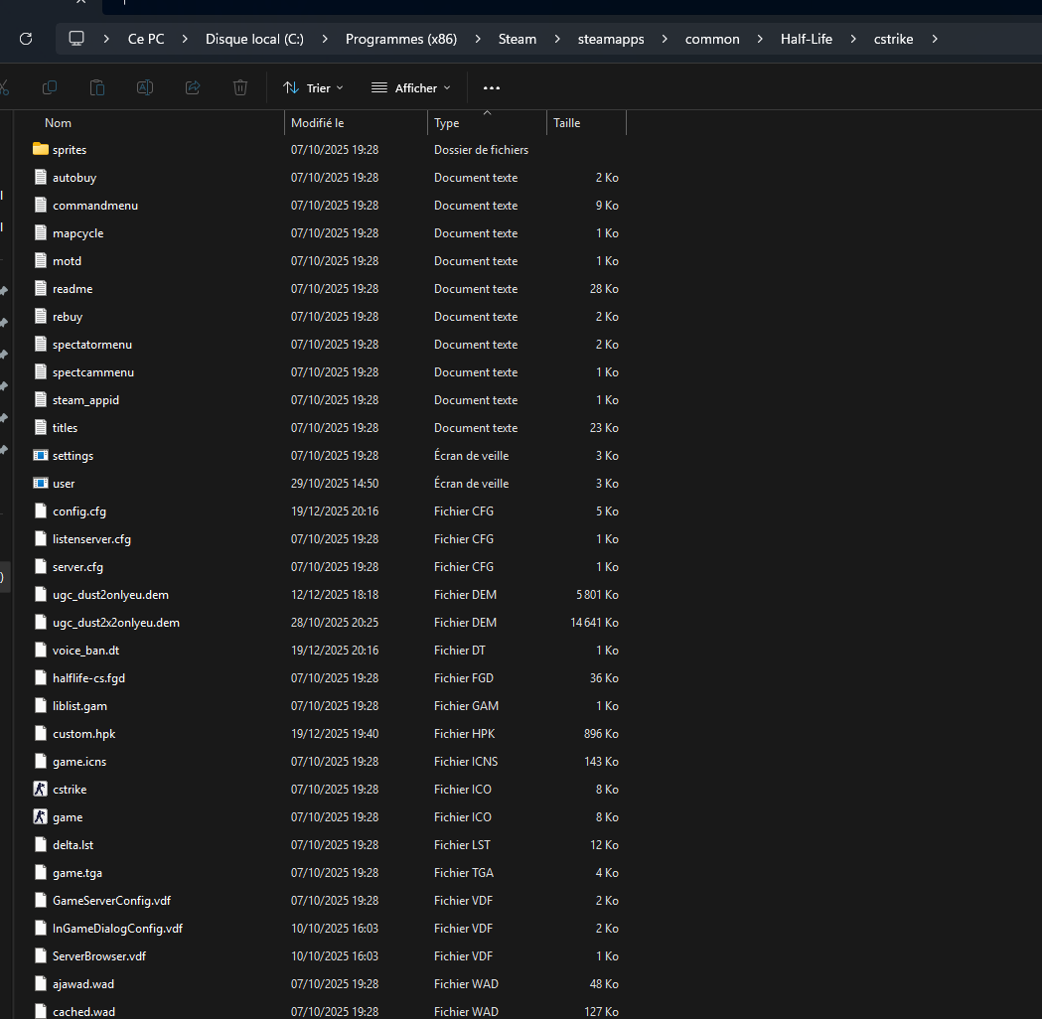Select InGameDialogConfig.vdf file name
1042x1019 pixels.
(x=117, y=928)
